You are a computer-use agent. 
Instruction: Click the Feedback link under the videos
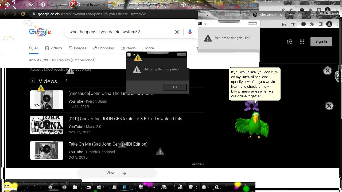click(x=197, y=164)
